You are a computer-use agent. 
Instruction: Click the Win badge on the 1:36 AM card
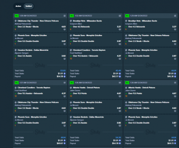click(x=72, y=83)
